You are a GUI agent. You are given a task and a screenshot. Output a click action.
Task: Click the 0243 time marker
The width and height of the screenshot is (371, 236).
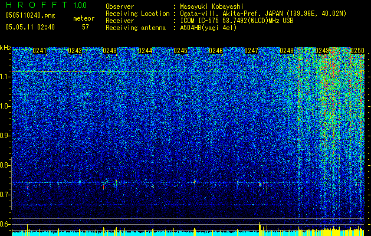coord(110,51)
